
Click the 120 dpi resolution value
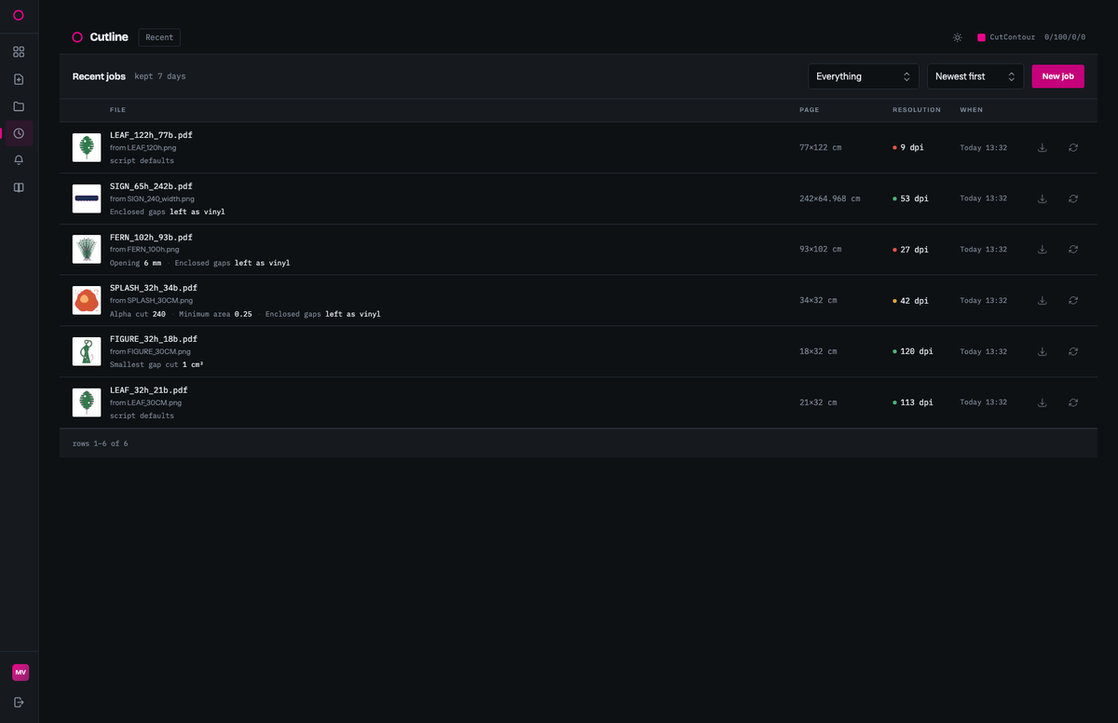[x=917, y=351]
